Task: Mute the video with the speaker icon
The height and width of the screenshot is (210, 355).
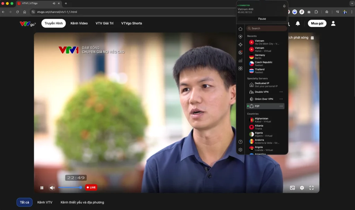Action: point(52,187)
